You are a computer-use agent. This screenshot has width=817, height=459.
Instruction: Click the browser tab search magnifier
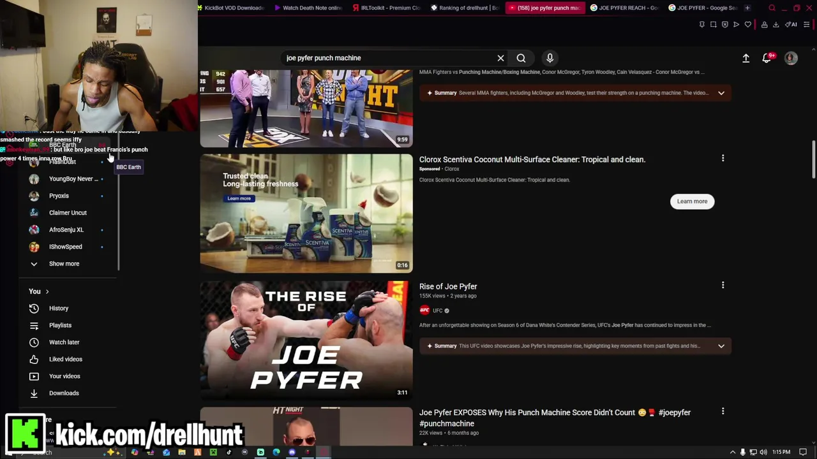[x=772, y=8]
